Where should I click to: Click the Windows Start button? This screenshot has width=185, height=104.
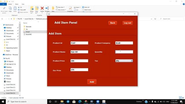point(3,101)
